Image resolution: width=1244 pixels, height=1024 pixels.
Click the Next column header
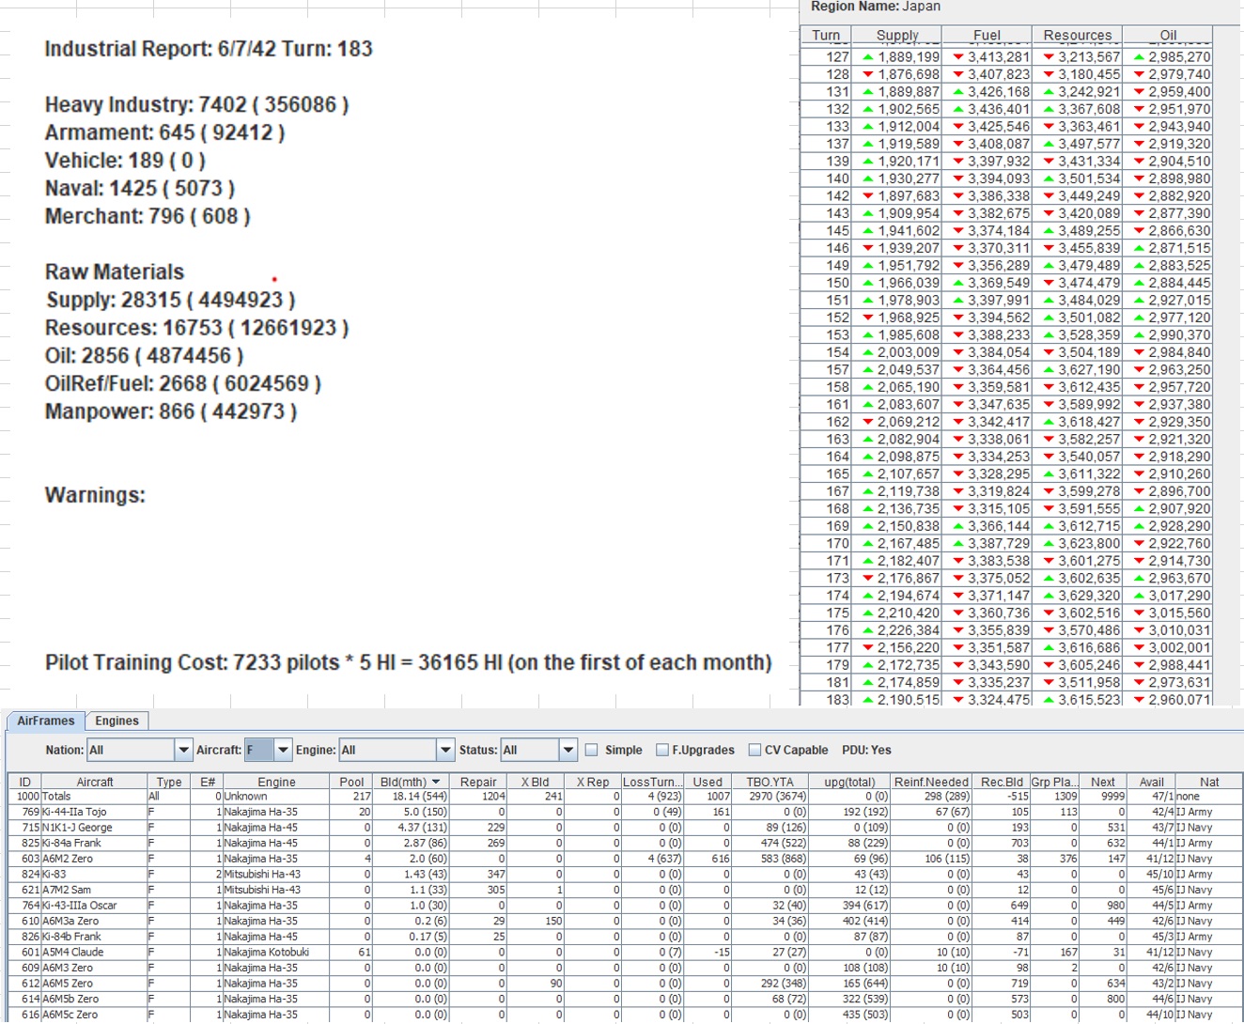pos(1103,782)
